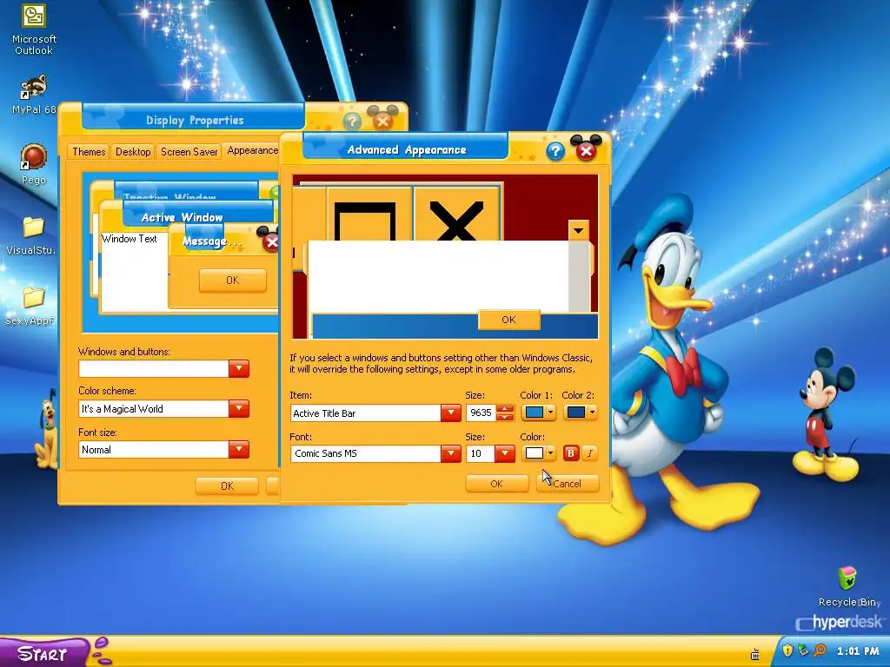Decrease item Size with the down spinner arrow
Viewport: 890px width, 667px height.
[x=505, y=417]
